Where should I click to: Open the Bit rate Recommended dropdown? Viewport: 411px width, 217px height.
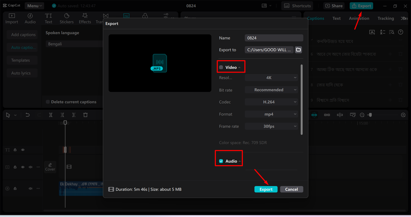point(271,90)
